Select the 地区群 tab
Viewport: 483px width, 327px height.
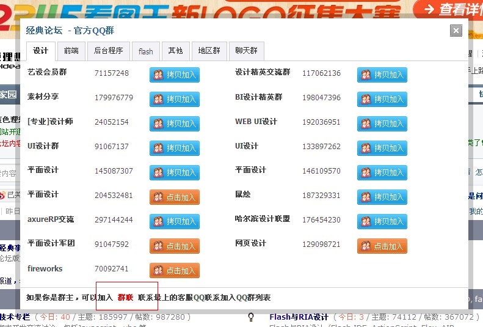point(209,51)
